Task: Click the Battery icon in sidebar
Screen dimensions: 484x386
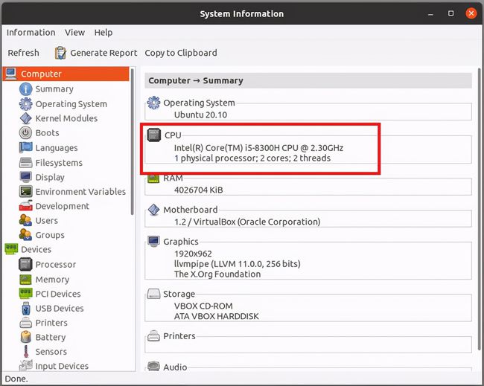Action: (x=25, y=337)
